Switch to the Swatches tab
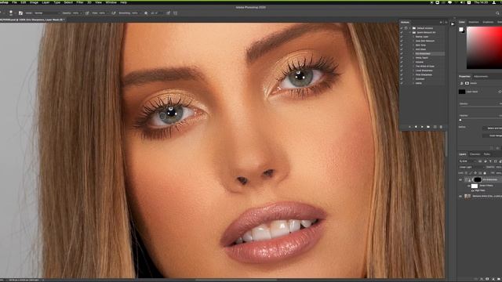This screenshot has width=502, height=282. click(x=474, y=22)
